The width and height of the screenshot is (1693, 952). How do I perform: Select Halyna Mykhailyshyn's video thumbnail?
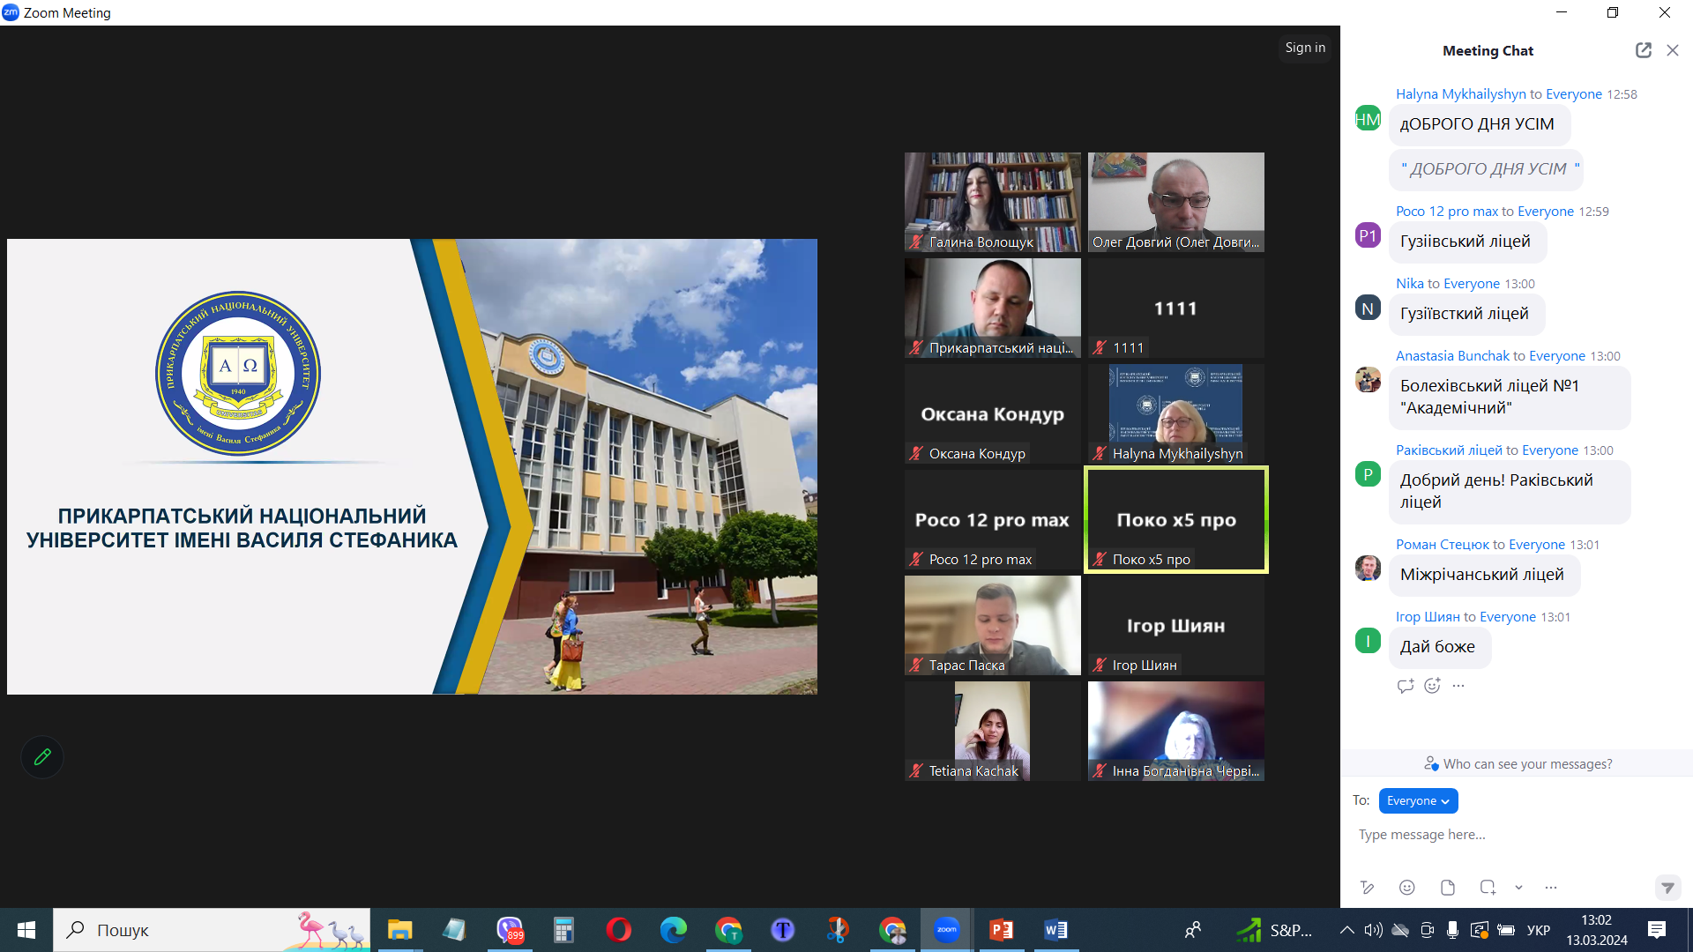tap(1175, 413)
